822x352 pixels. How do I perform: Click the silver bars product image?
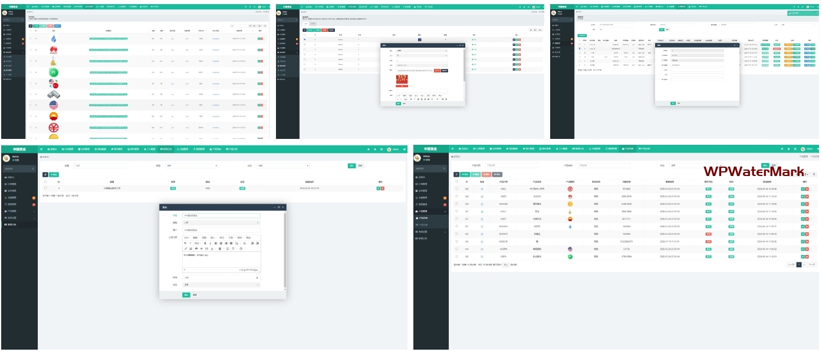[x=53, y=94]
